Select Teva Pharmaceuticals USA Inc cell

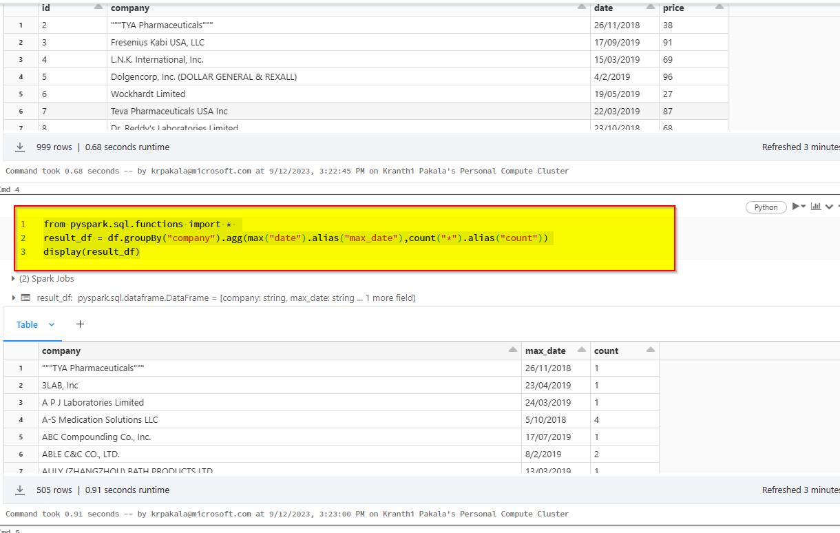click(348, 111)
